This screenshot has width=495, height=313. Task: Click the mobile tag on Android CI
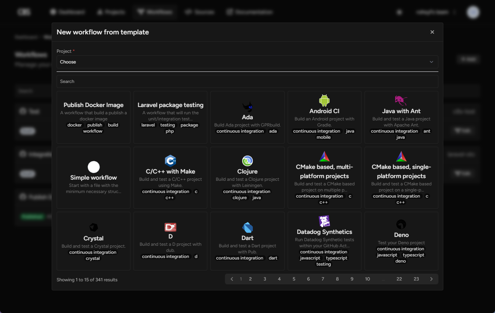pyautogui.click(x=324, y=137)
